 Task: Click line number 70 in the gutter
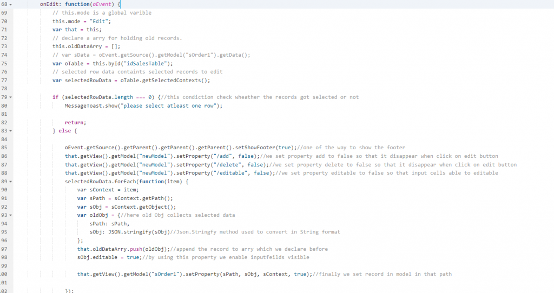4,21
